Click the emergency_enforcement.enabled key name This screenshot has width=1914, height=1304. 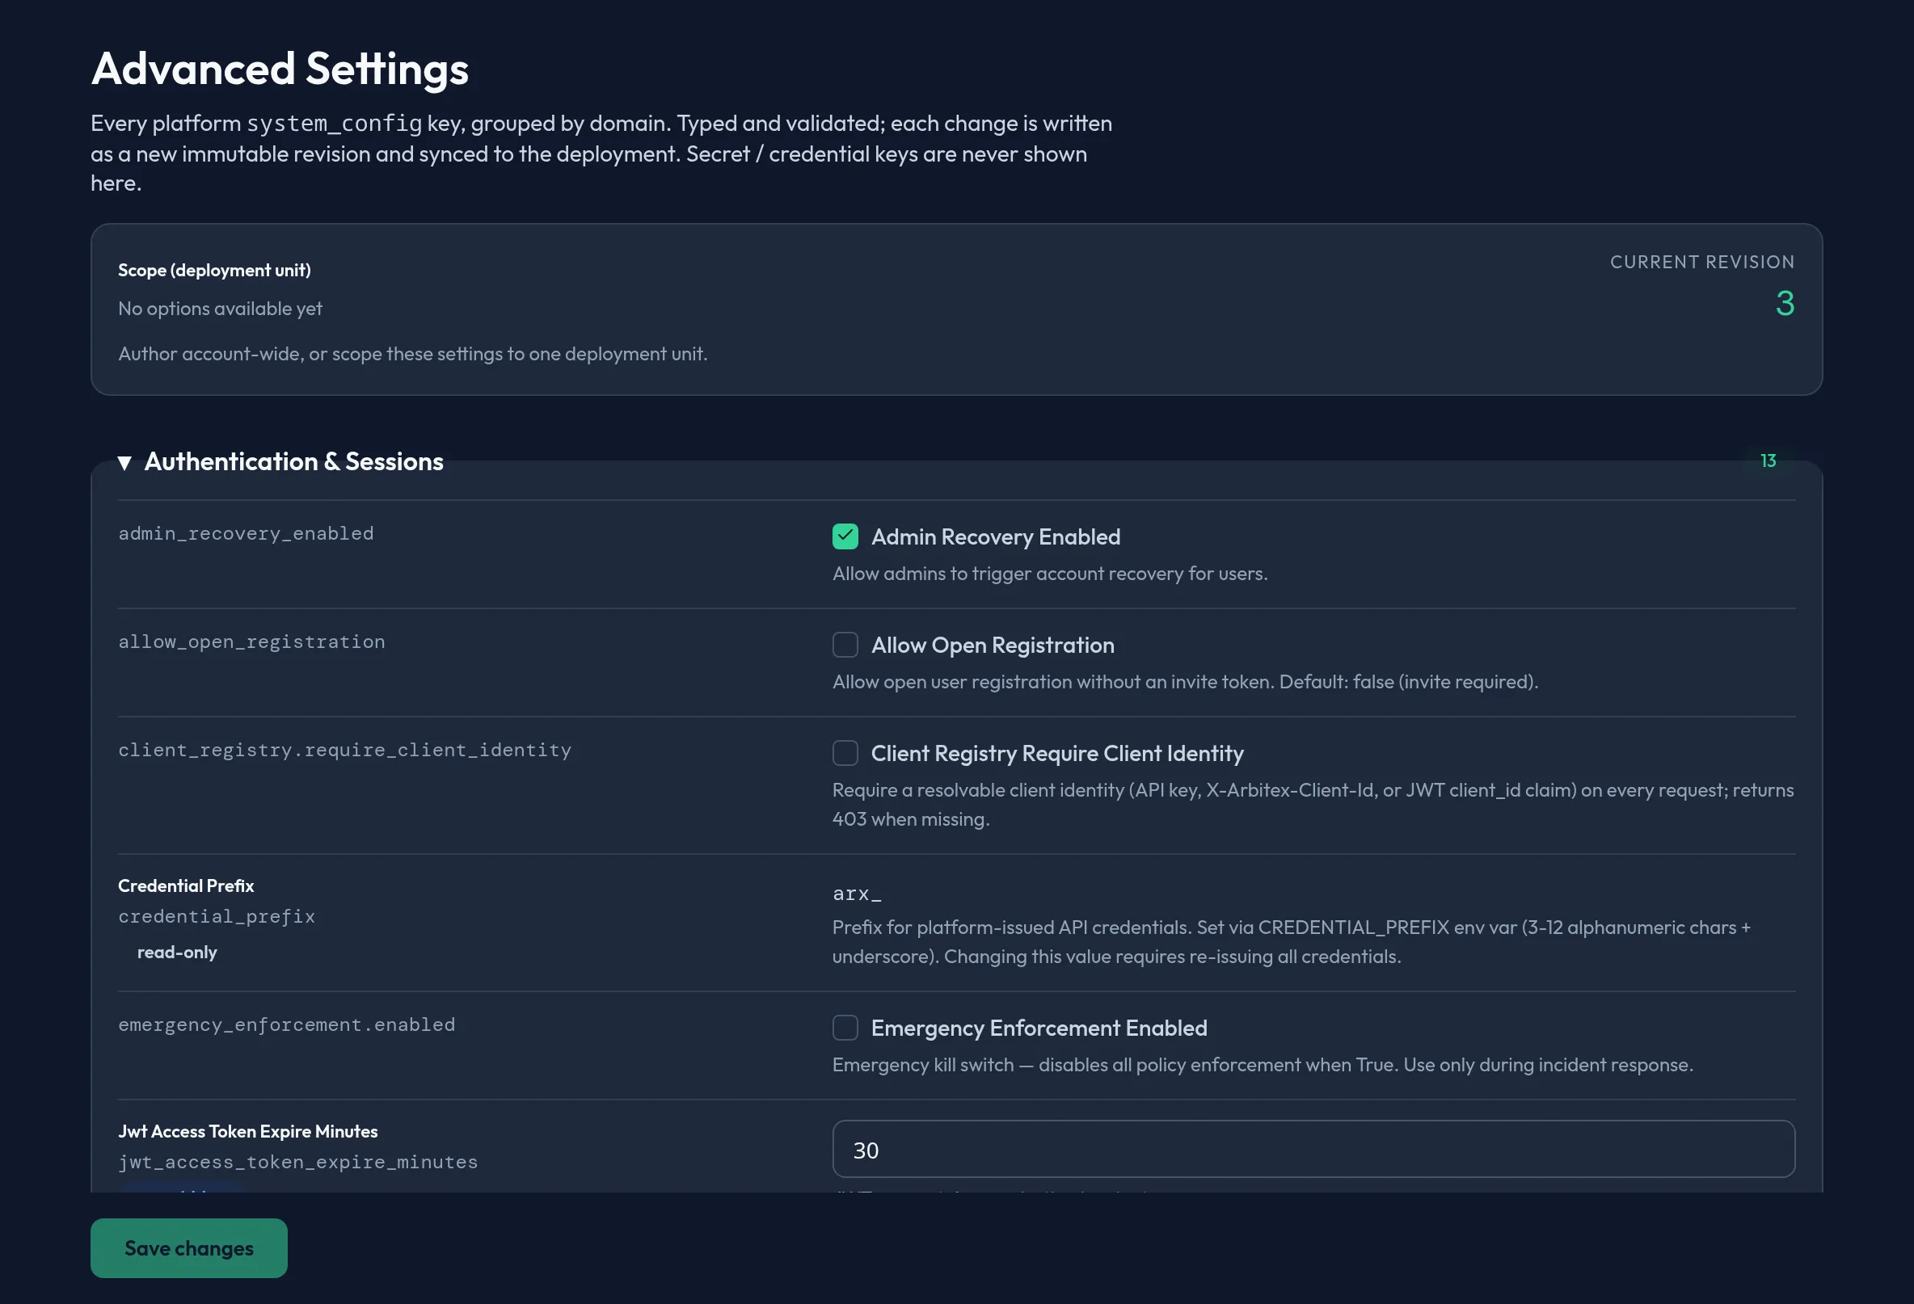287,1025
